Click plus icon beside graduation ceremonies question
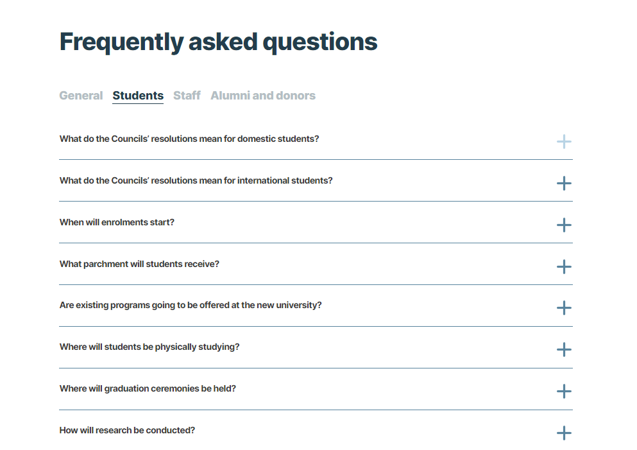The height and width of the screenshot is (450, 637). (563, 392)
